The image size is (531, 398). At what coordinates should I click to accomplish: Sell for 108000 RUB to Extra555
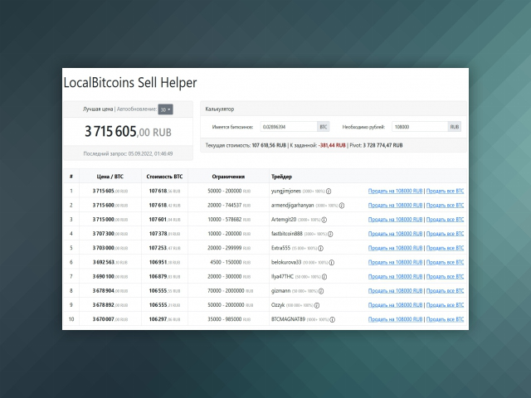(x=395, y=248)
